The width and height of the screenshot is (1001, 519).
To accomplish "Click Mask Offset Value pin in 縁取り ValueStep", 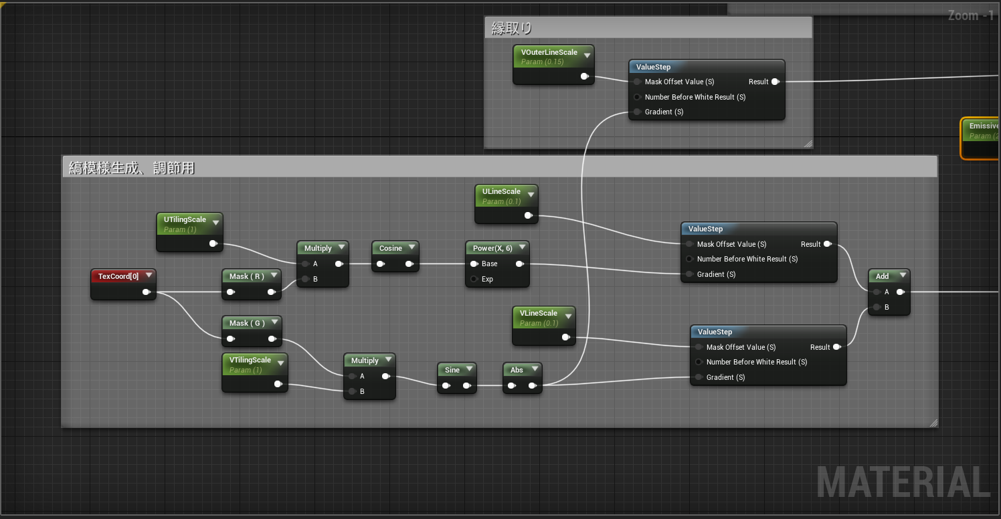I will [637, 82].
